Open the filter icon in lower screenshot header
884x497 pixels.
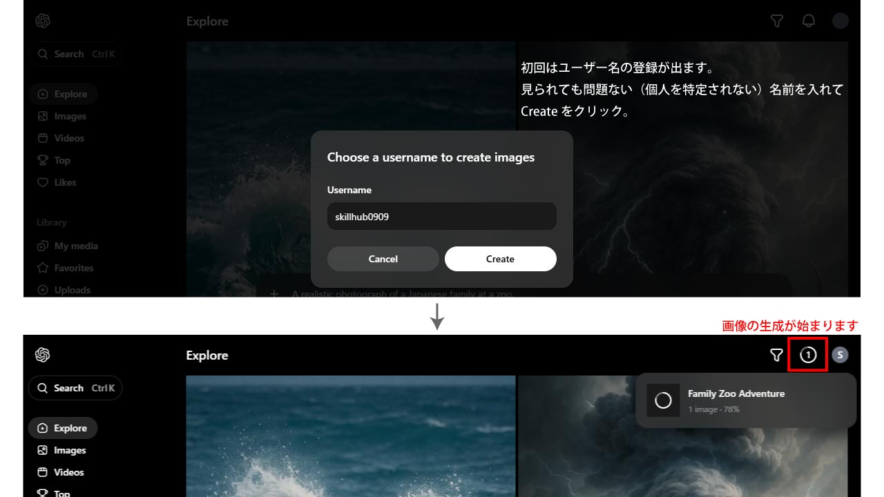click(x=776, y=355)
